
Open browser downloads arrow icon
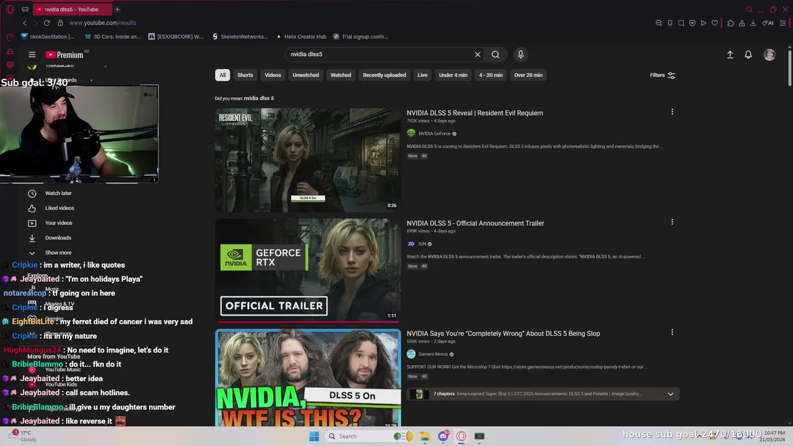coord(753,23)
